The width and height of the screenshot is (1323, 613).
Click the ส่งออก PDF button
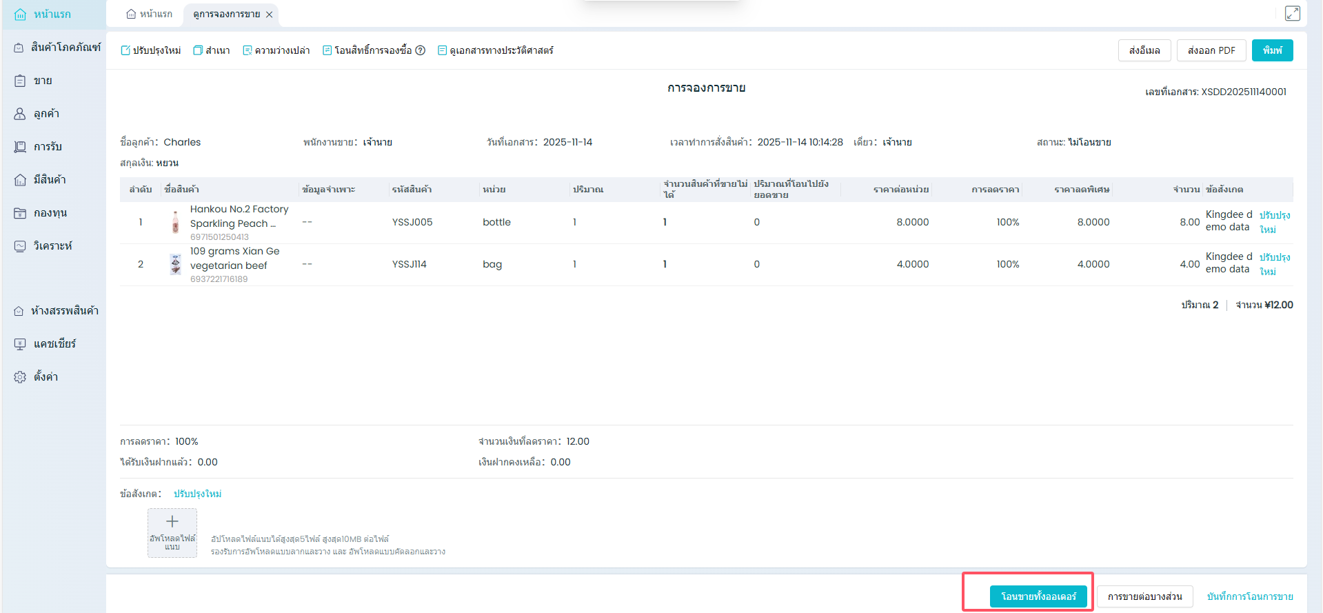point(1211,50)
